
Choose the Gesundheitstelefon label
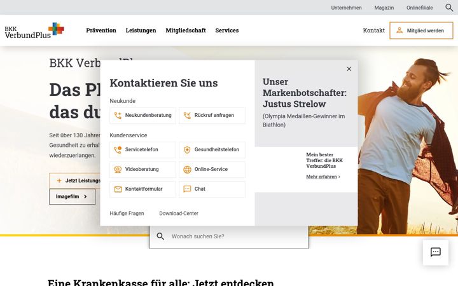(x=217, y=149)
